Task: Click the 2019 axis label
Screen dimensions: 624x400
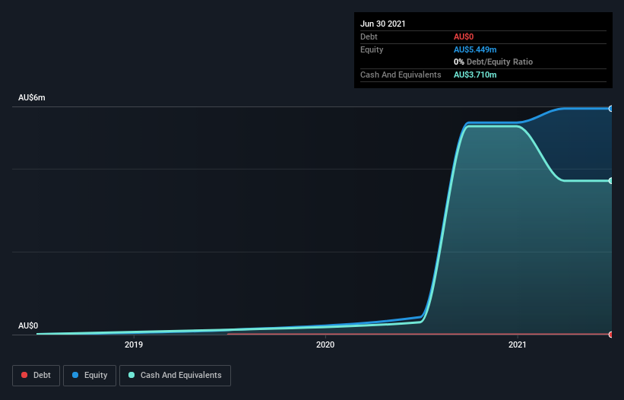Action: click(x=134, y=344)
